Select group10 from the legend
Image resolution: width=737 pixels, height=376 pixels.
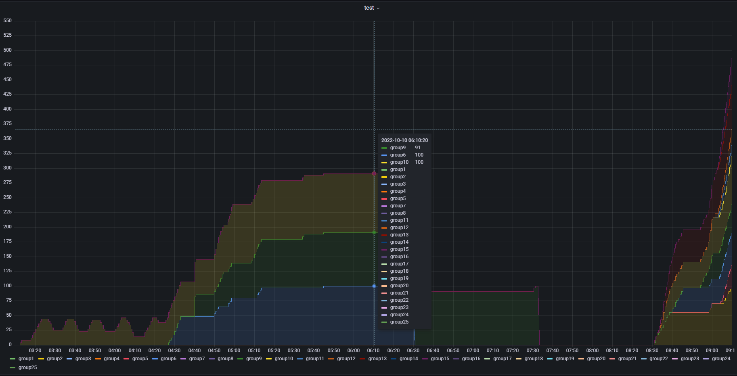(284, 359)
